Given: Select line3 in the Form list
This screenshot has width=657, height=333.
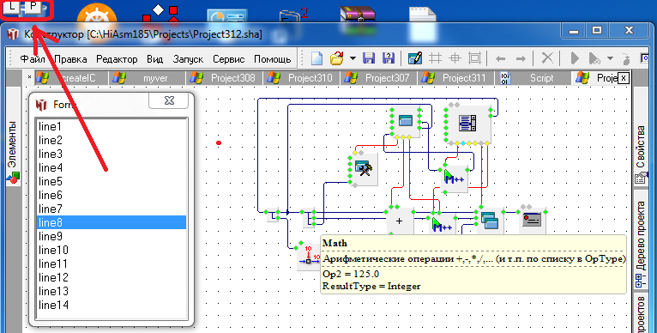Looking at the screenshot, I should click(x=112, y=154).
